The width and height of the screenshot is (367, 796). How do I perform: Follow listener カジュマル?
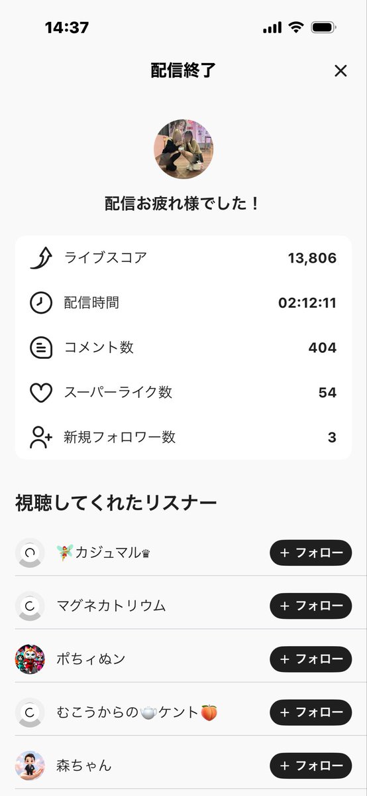point(311,553)
